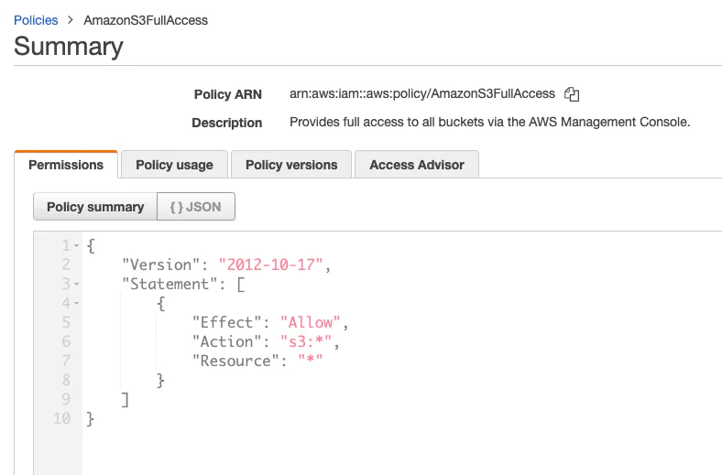The width and height of the screenshot is (722, 475).
Task: Click the "*" resource value
Action: pyautogui.click(x=311, y=359)
